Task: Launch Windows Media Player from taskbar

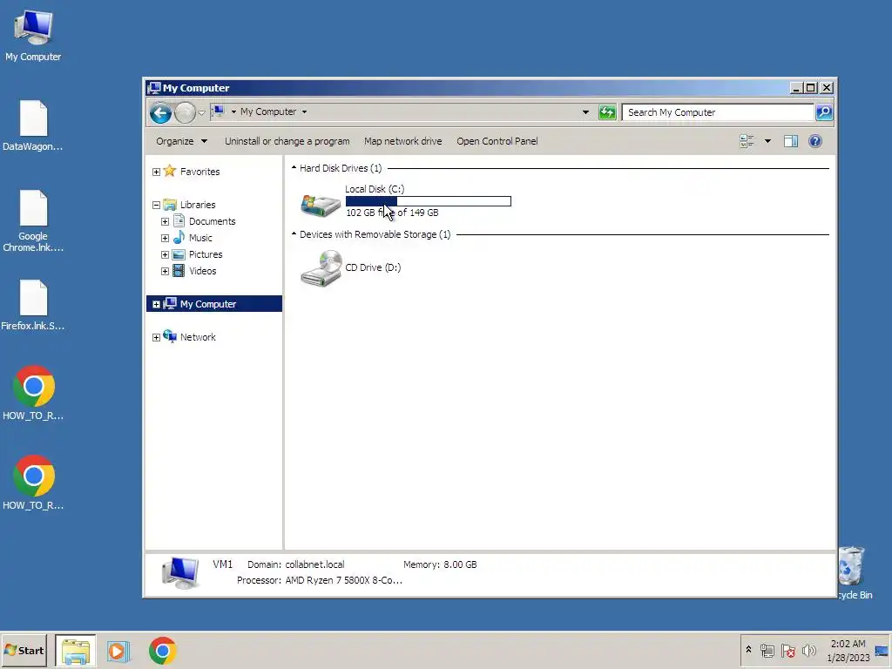Action: (118, 651)
